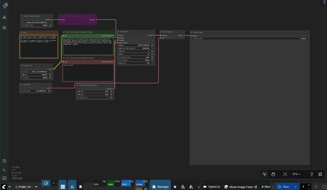Collapse the Save Image node title dot
The height and width of the screenshot is (190, 327).
(x=192, y=32)
